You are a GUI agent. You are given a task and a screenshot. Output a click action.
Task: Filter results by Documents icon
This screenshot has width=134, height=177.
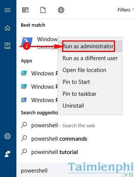pos(43,10)
